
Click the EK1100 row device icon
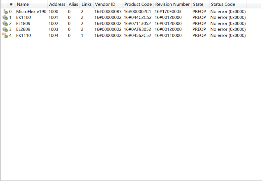pos(5,17)
